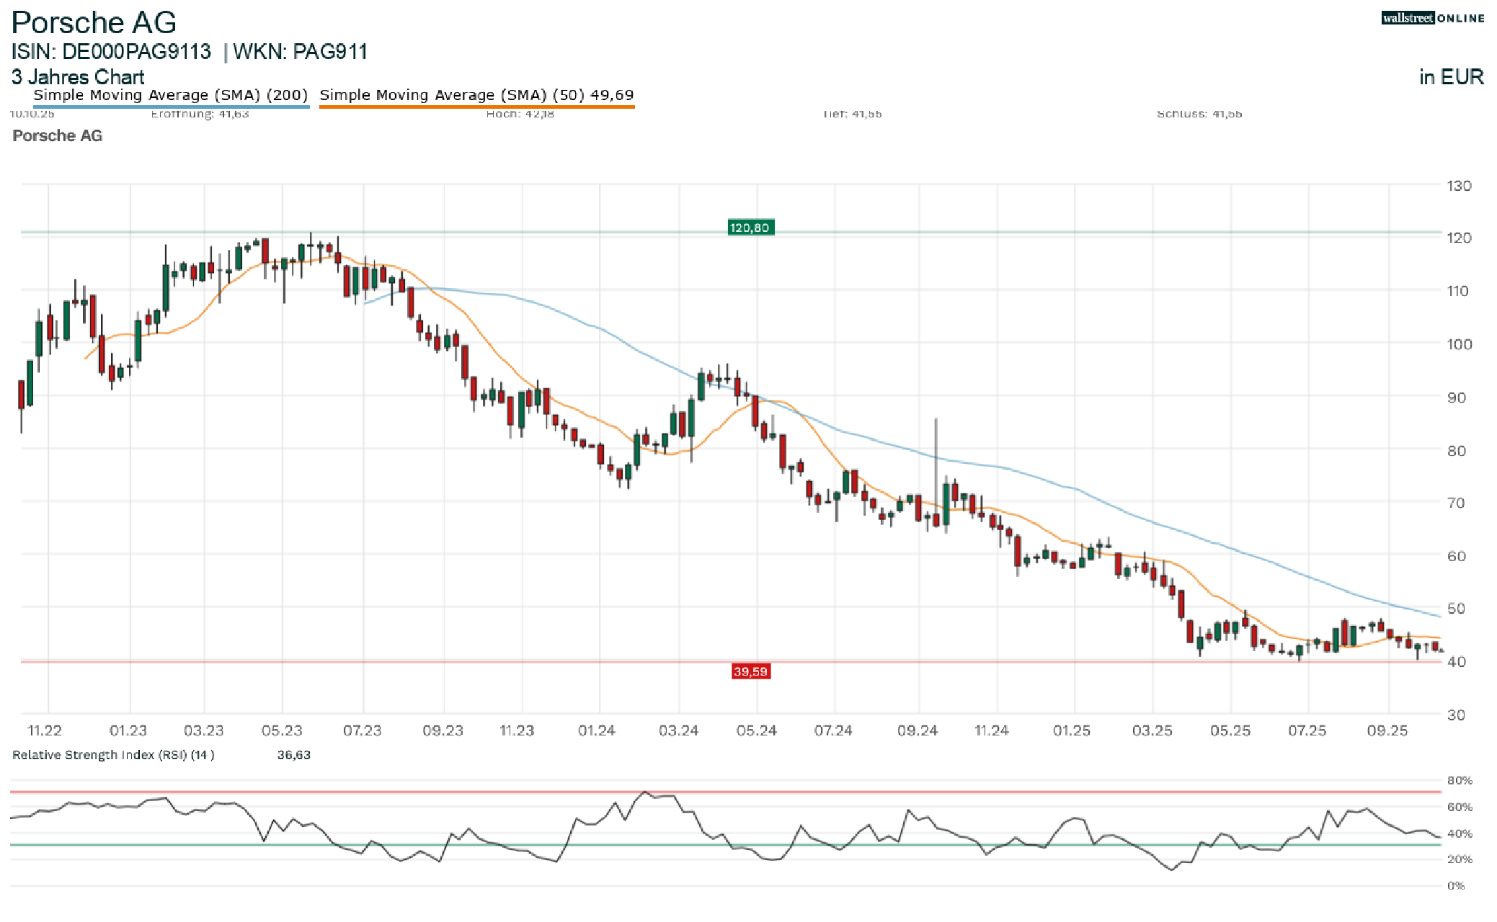Click the RSI value 36,63
This screenshot has width=1497, height=922.
[293, 755]
